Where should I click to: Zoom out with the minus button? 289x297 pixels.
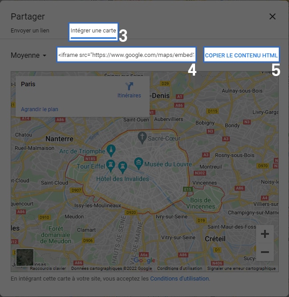click(265, 252)
